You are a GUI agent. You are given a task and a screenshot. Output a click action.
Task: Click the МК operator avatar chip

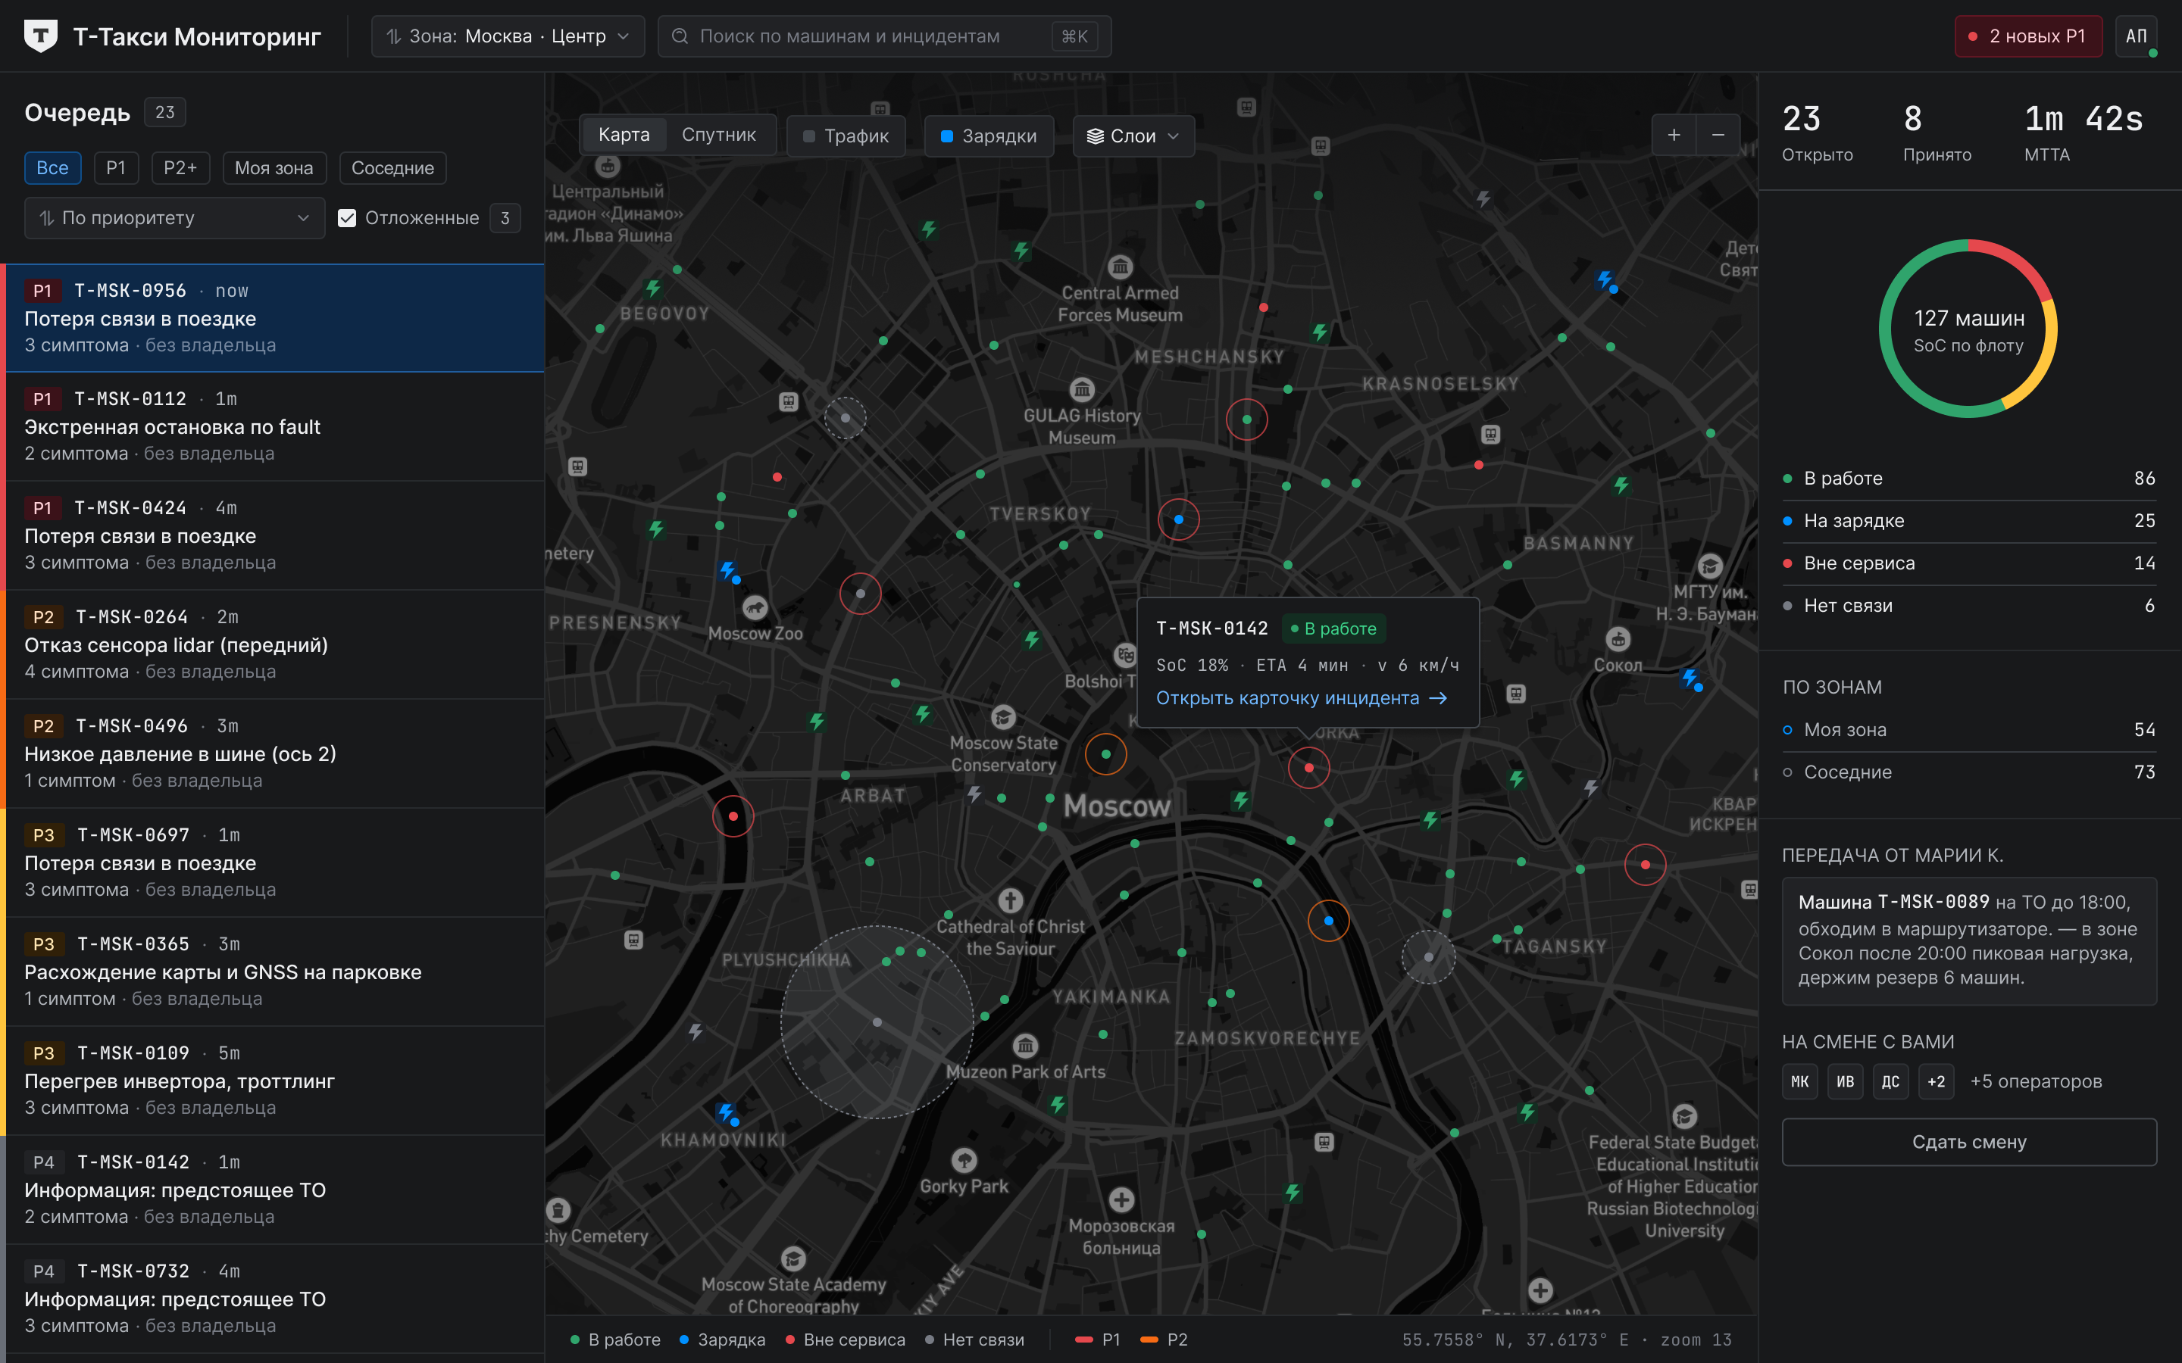[x=1799, y=1081]
